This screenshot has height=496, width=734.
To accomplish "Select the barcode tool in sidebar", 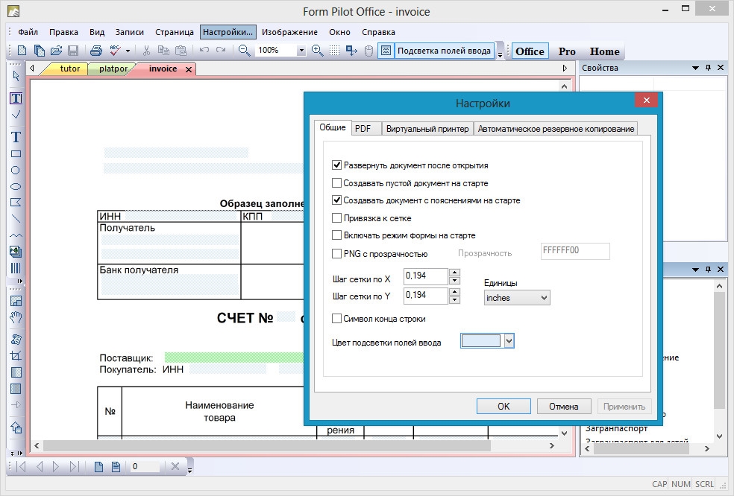I will pos(16,268).
